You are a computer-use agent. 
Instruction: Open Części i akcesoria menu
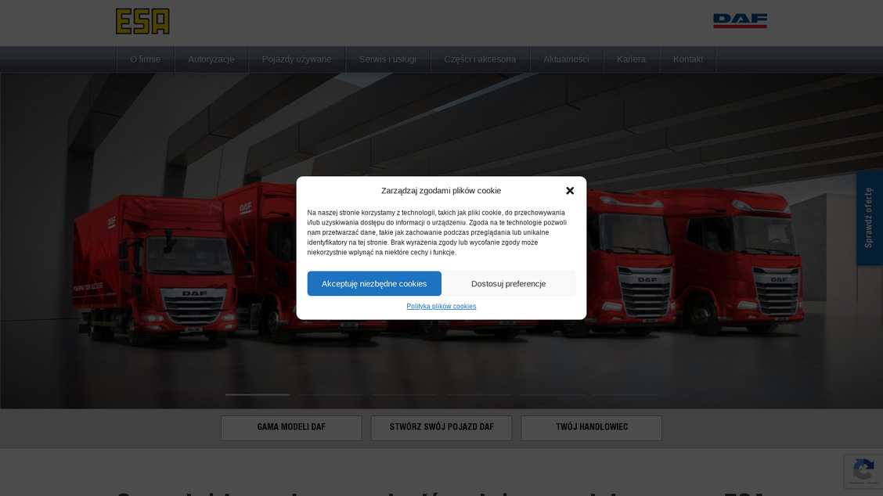point(480,59)
